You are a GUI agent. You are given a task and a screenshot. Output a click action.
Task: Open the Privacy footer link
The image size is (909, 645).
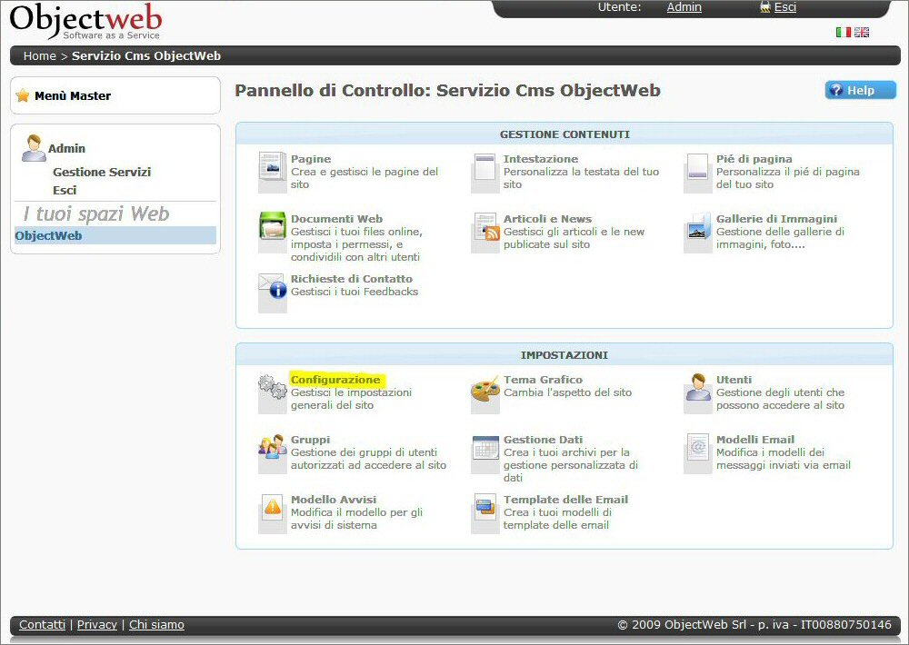[96, 625]
